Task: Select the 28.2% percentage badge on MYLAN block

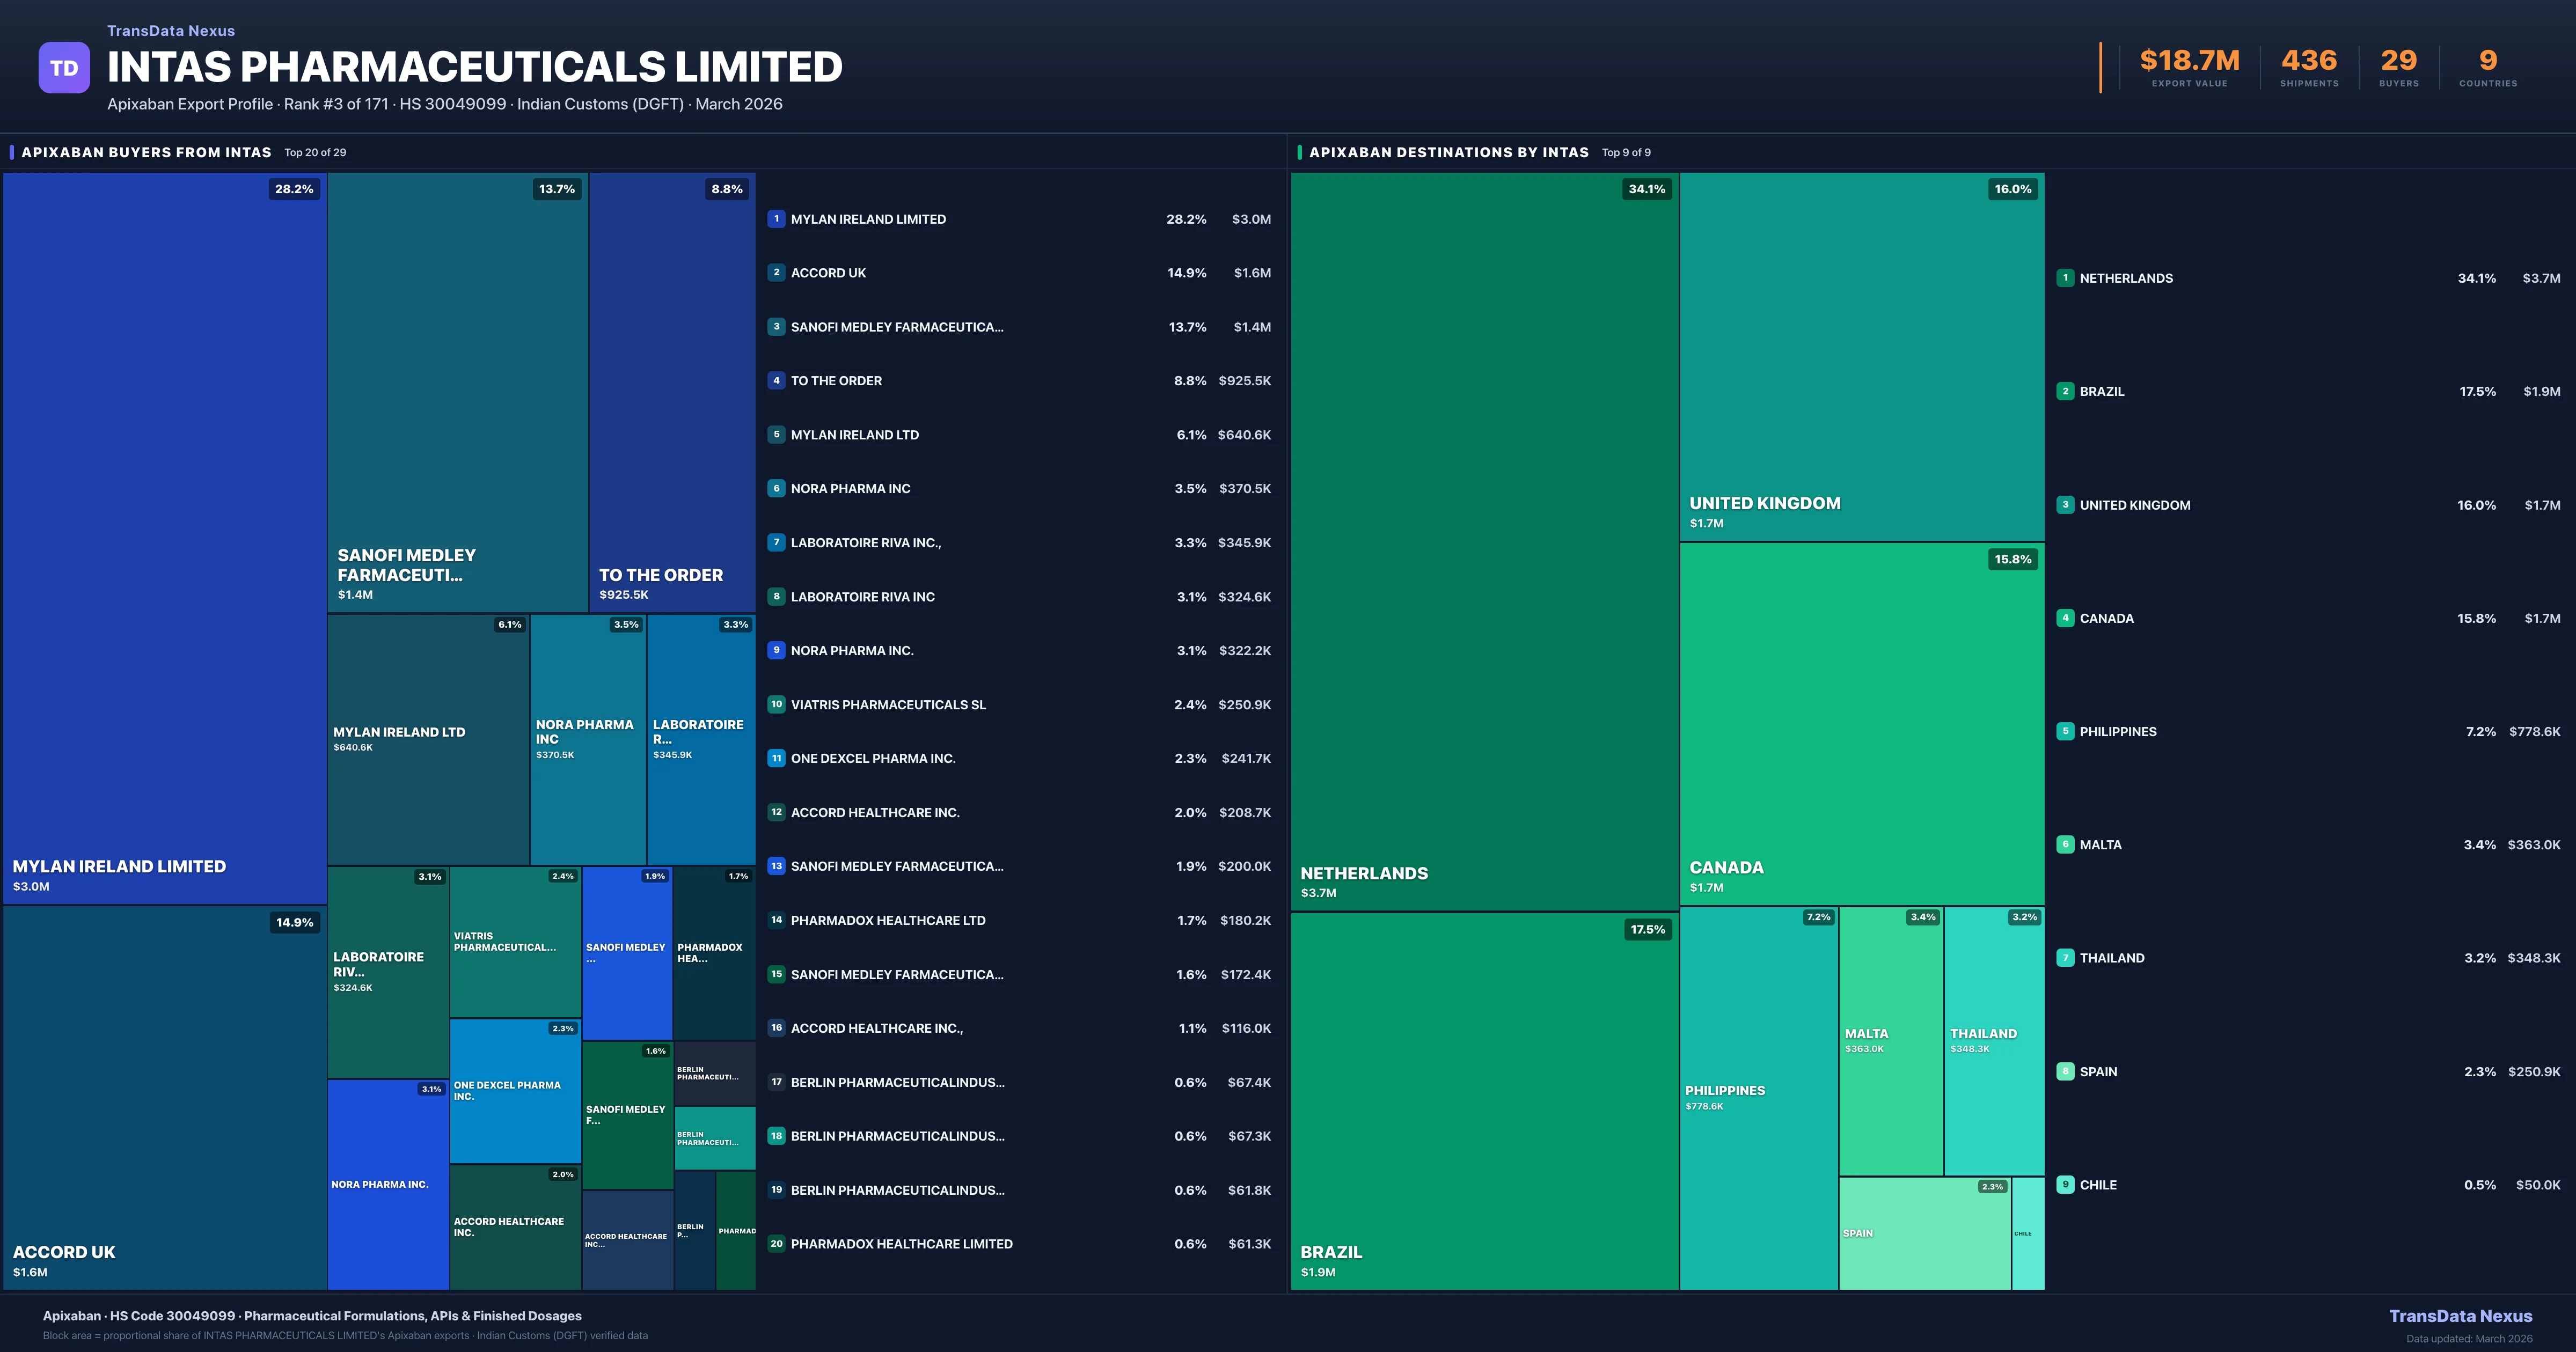Action: coord(293,188)
